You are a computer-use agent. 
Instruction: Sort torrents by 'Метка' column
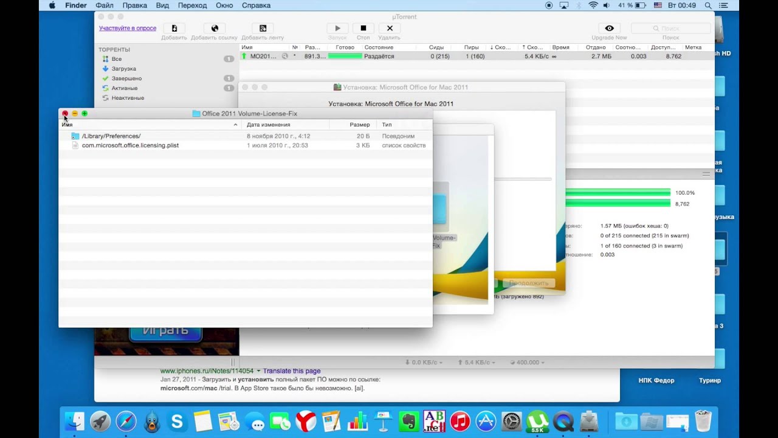(693, 47)
